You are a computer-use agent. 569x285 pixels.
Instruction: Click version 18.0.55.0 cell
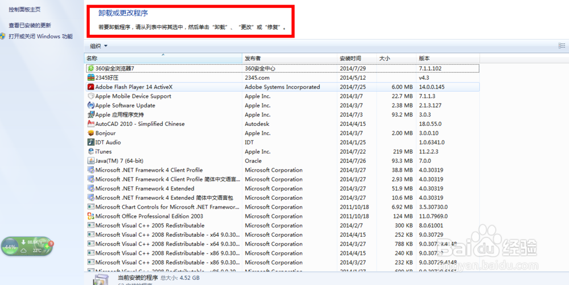(431, 124)
